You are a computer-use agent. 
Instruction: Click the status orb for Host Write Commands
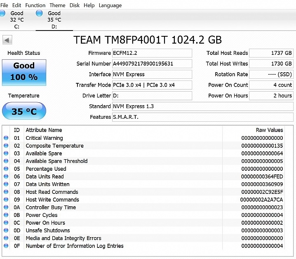click(x=6, y=200)
